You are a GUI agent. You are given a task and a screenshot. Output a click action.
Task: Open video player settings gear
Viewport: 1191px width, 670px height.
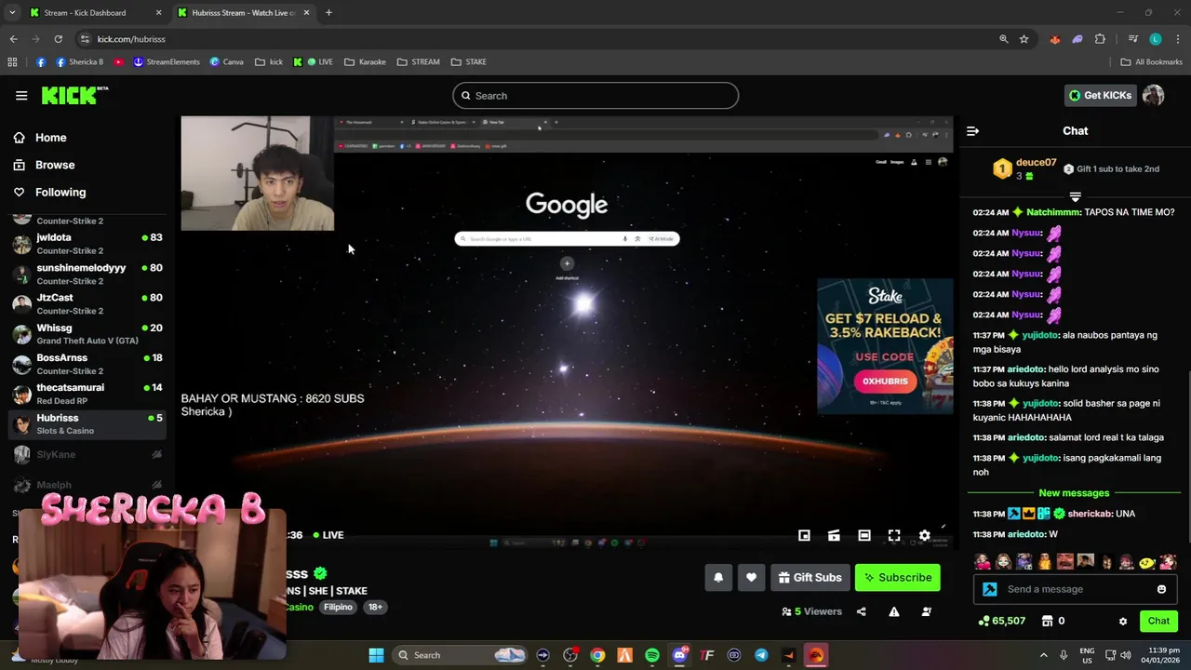click(924, 535)
